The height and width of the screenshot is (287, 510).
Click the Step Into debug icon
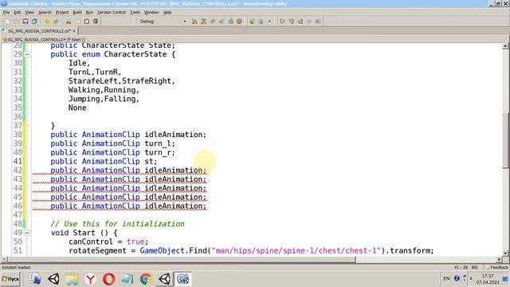(292, 22)
